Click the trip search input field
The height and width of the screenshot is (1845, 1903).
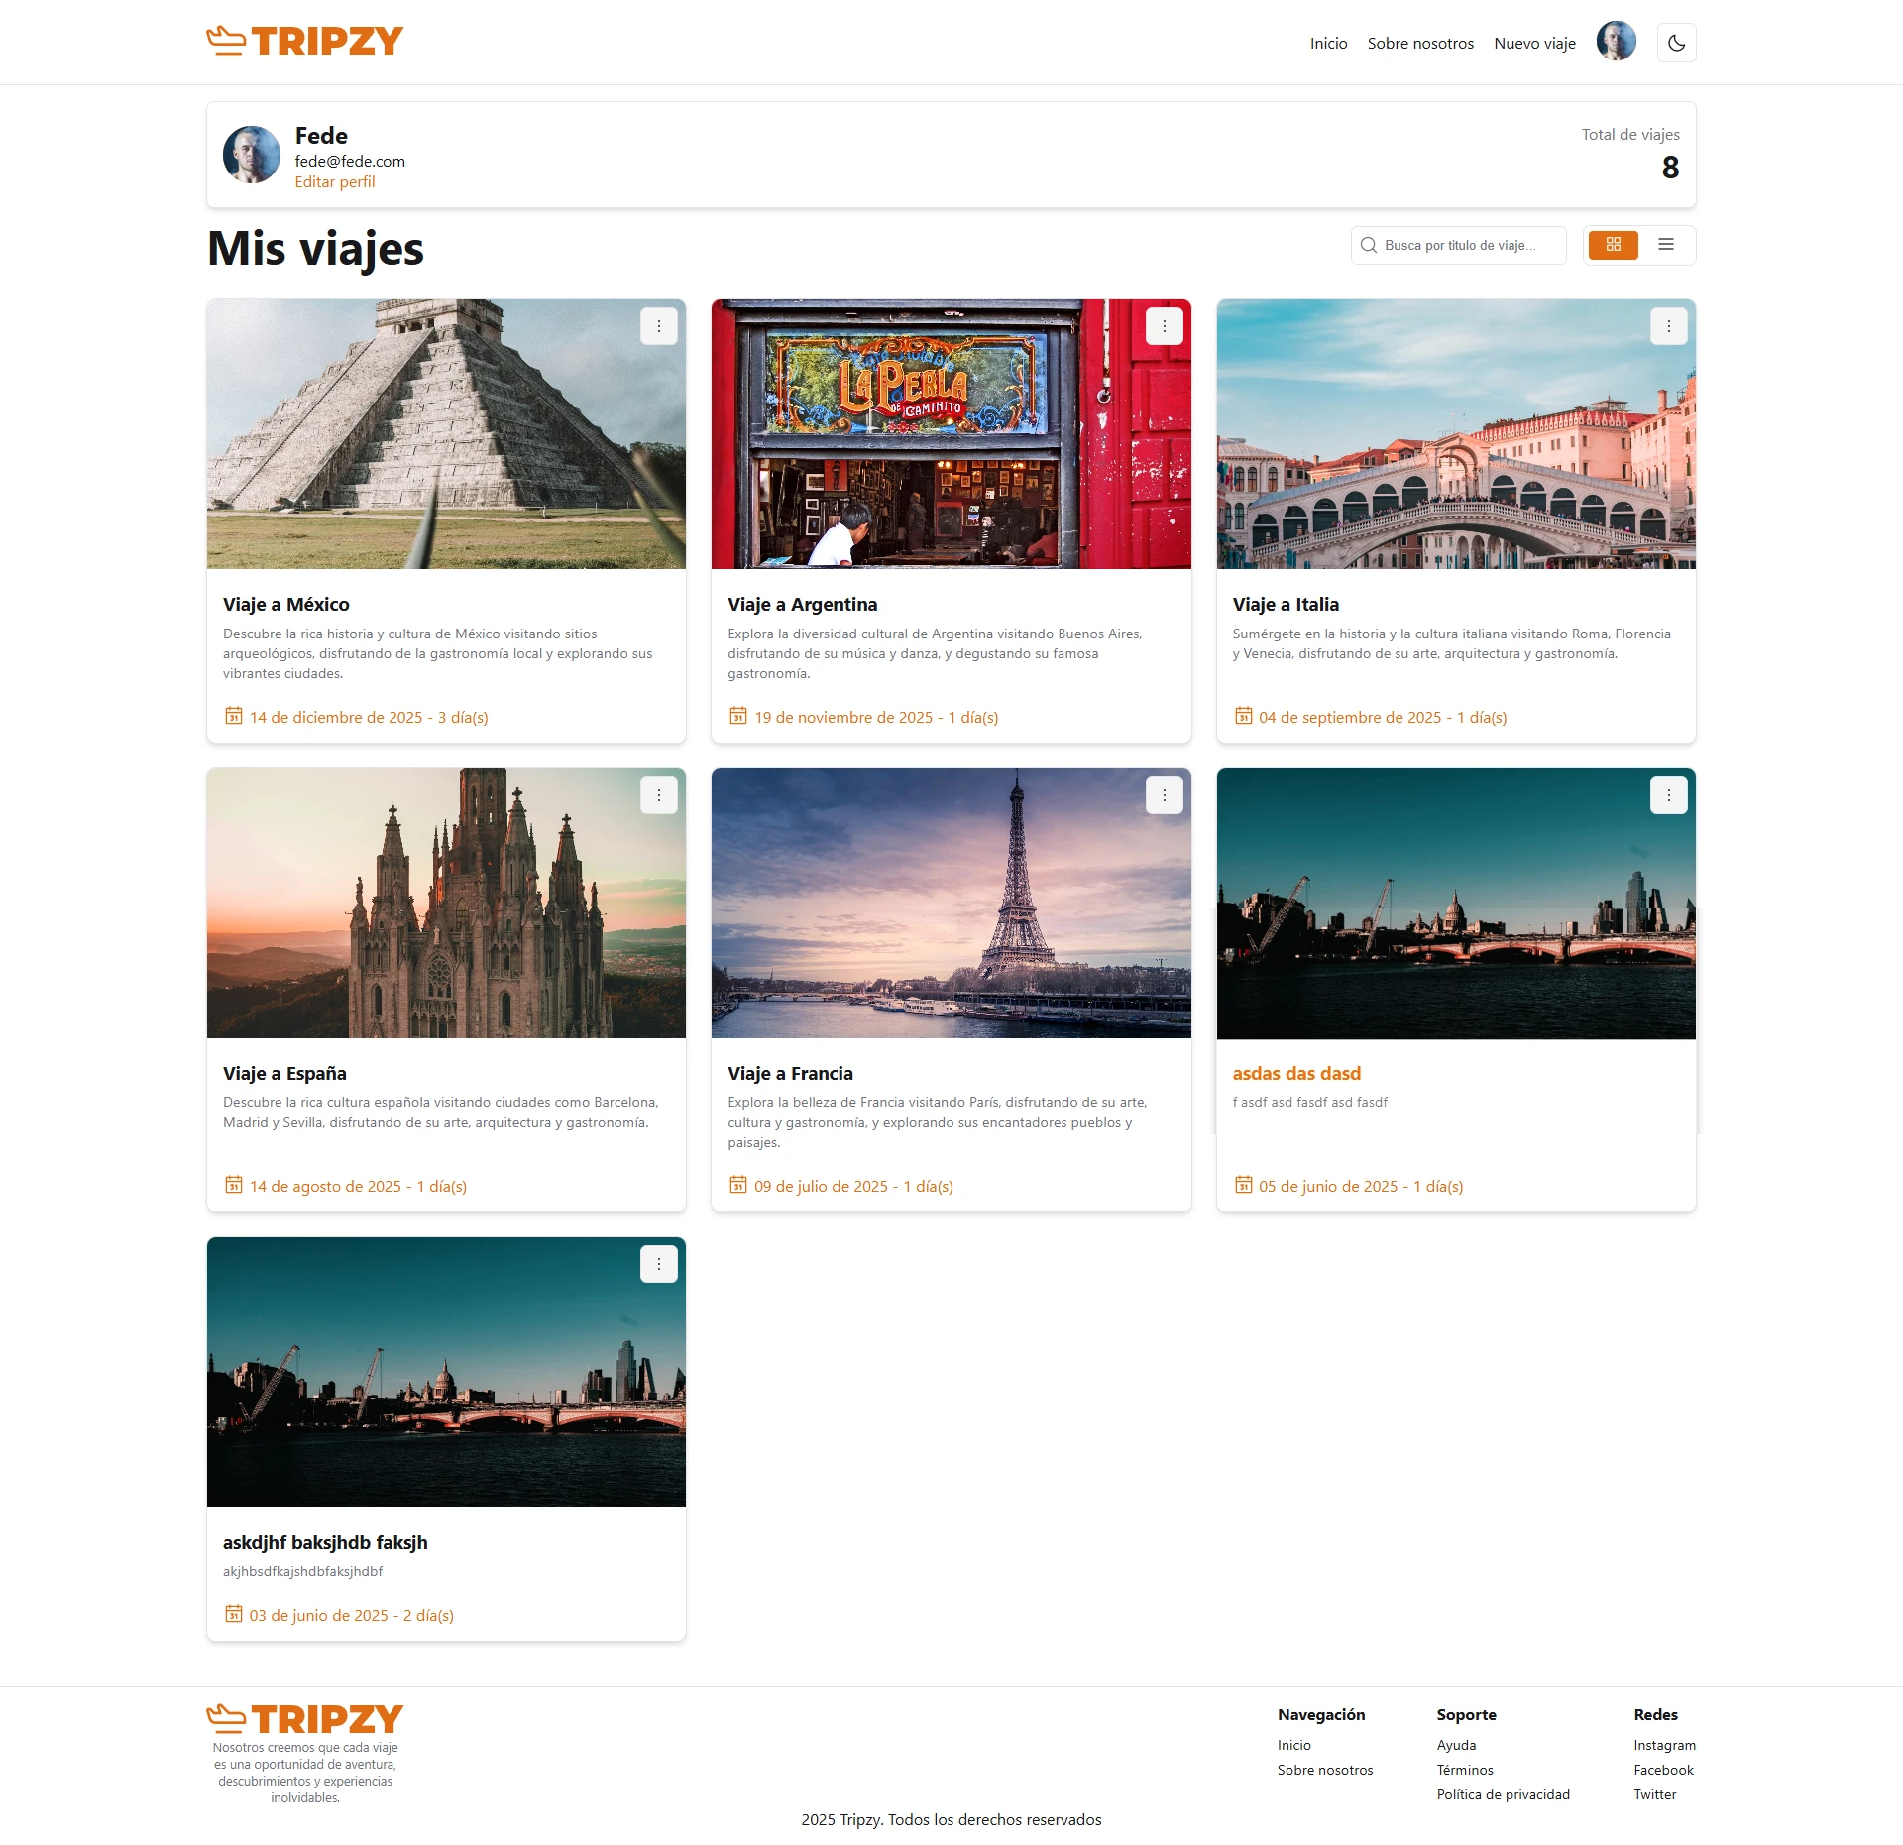pyautogui.click(x=1467, y=245)
